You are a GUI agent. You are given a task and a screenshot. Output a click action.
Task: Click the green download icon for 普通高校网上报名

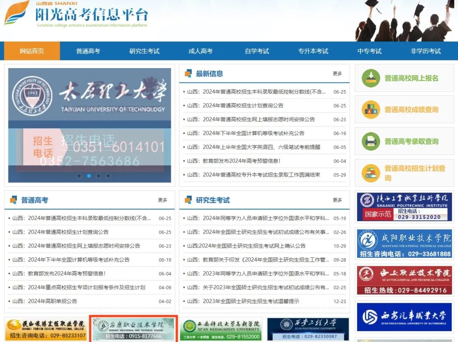click(x=371, y=78)
